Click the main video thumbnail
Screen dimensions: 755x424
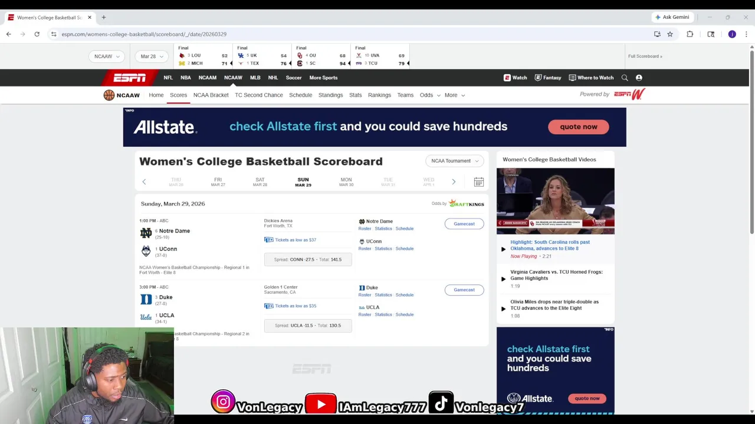tap(555, 201)
